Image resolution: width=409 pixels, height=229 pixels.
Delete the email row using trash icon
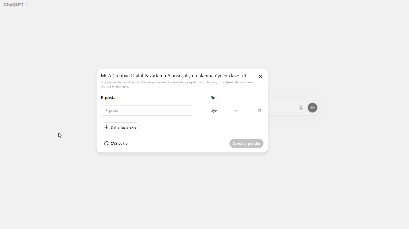(x=259, y=111)
